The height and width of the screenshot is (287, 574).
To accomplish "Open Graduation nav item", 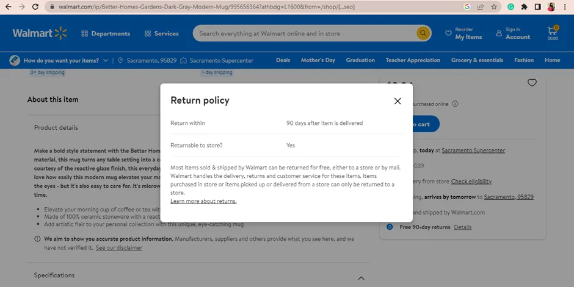I will click(360, 60).
